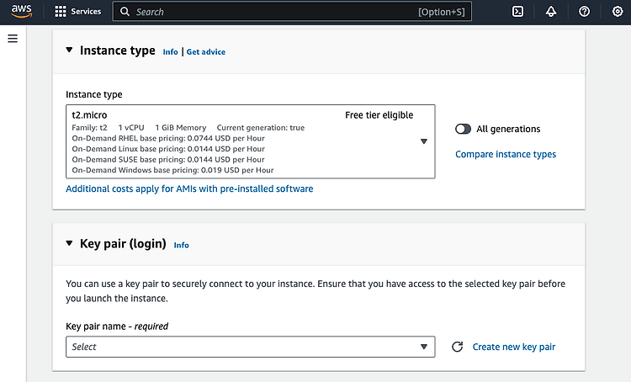Click Compare instance types link
The height and width of the screenshot is (382, 631).
pos(506,154)
